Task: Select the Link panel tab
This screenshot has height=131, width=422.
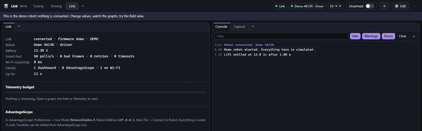Action: click(x=8, y=26)
